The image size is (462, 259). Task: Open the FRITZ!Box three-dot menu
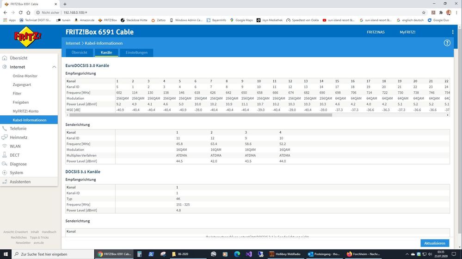point(453,32)
